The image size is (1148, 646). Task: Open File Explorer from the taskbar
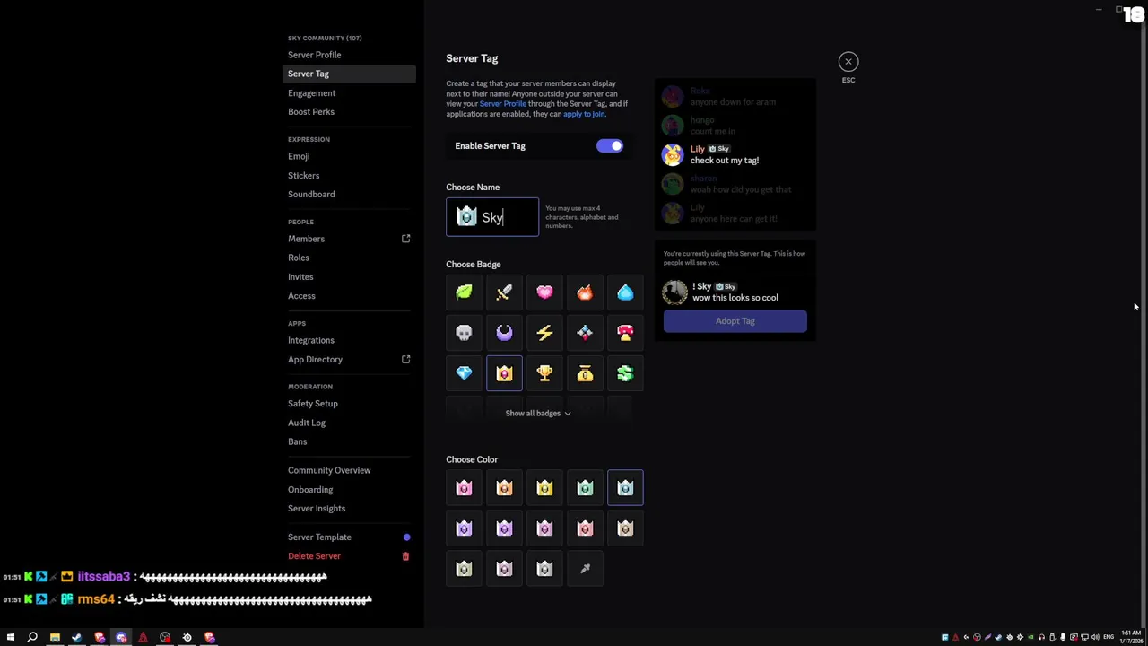point(55,638)
